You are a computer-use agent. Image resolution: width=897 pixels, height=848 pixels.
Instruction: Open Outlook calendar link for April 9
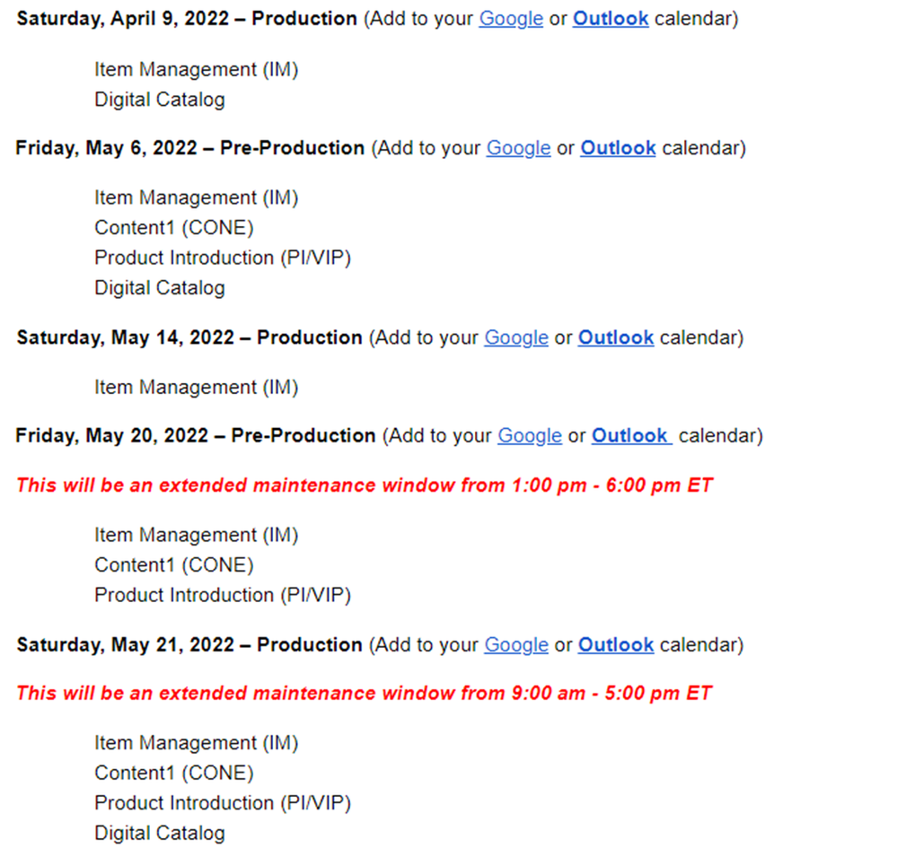(x=610, y=19)
